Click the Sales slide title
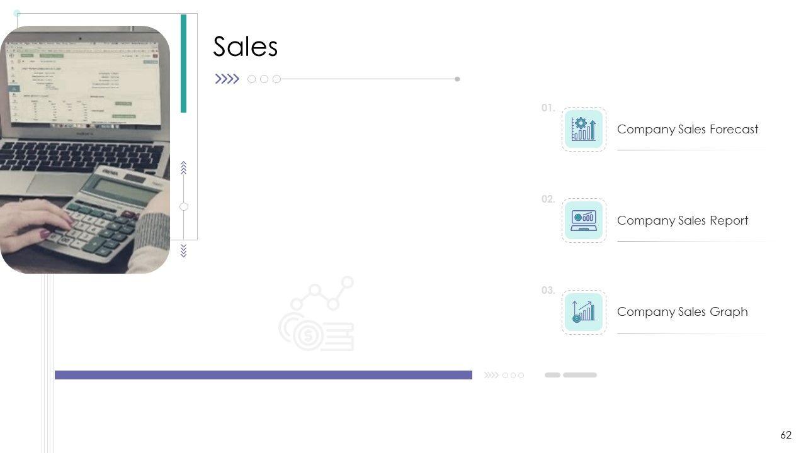 pos(245,47)
